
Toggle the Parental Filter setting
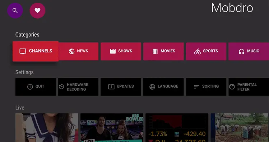point(249,87)
